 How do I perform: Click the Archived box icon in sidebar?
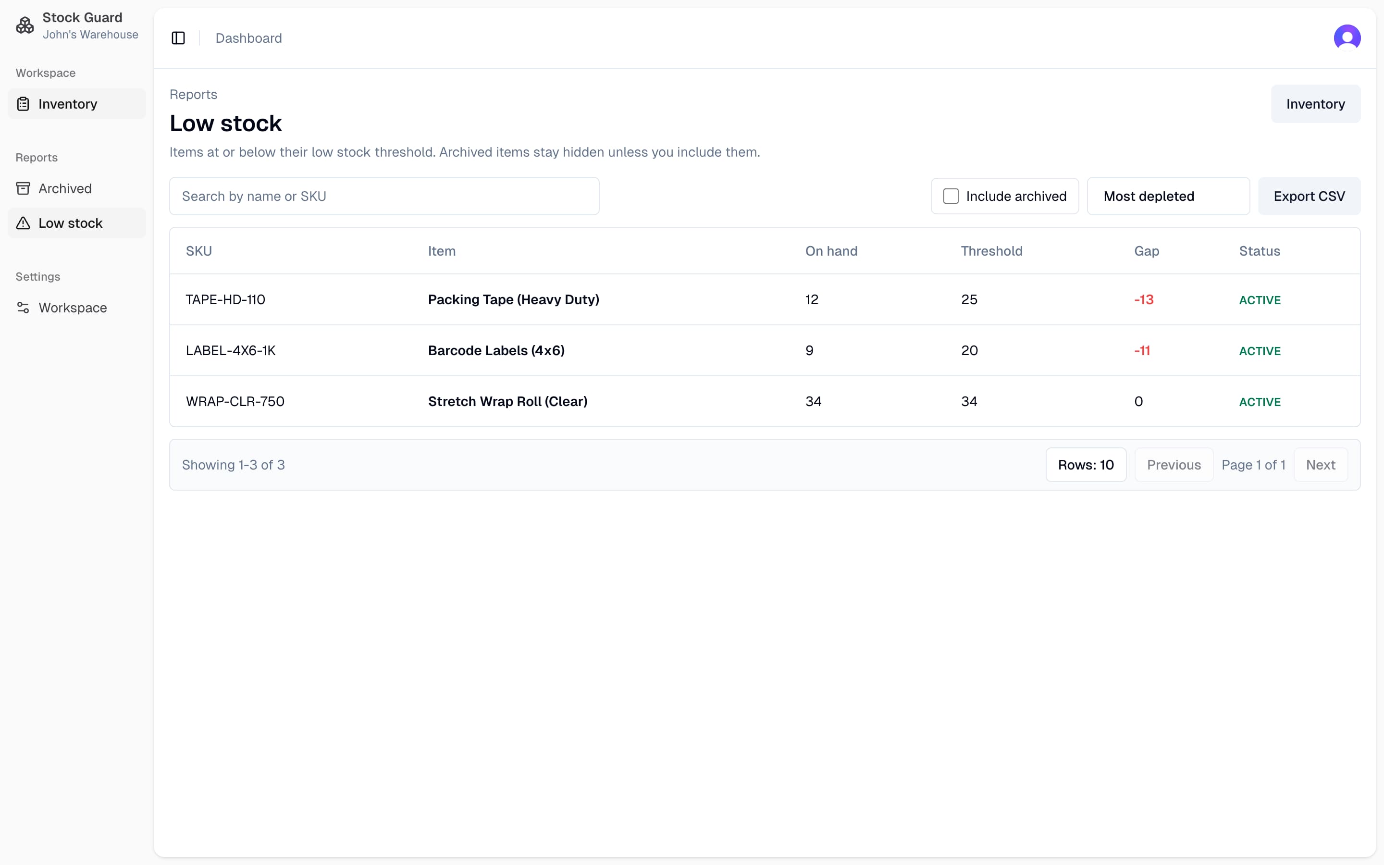23,188
